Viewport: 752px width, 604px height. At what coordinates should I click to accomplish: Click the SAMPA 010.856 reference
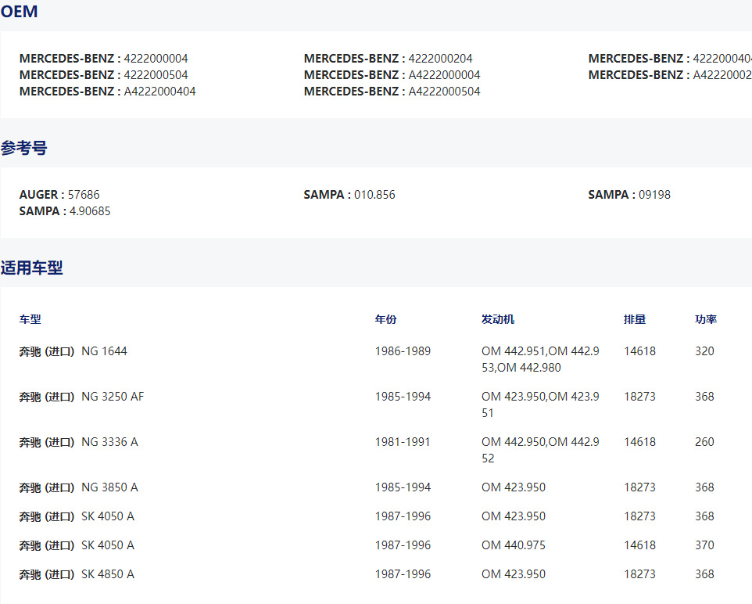click(349, 195)
